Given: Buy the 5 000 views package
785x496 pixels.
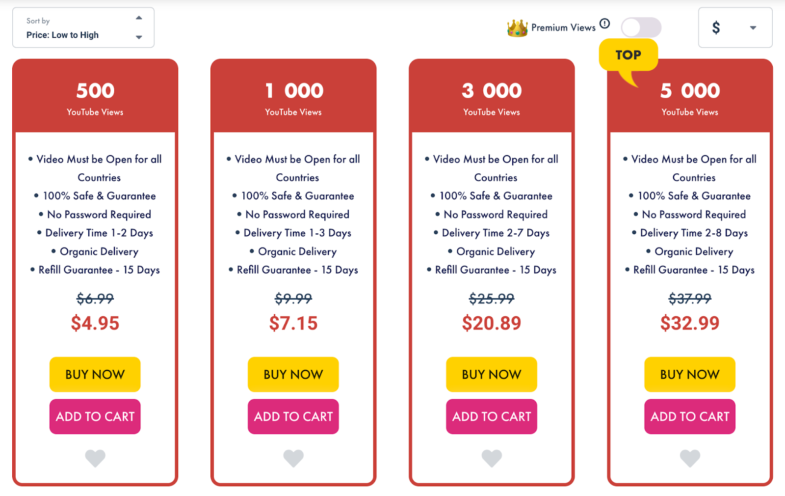Looking at the screenshot, I should point(690,374).
